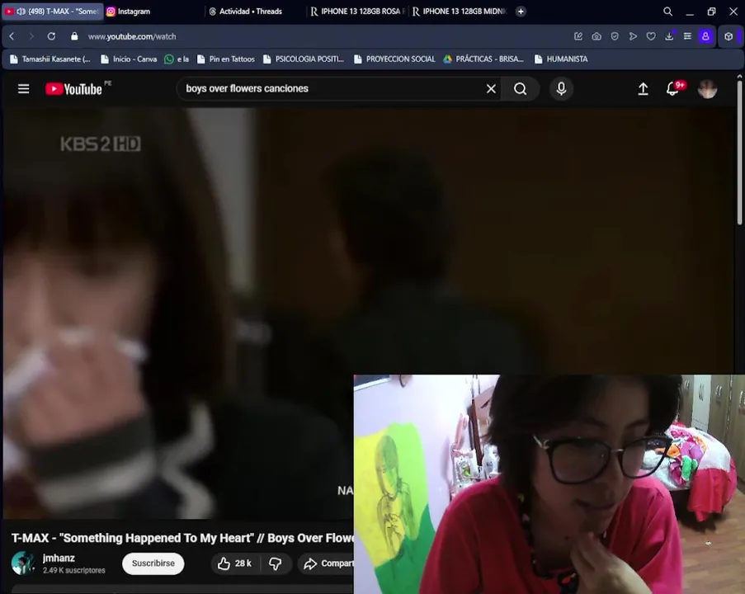Run search with the magnifier button
745x594 pixels.
coord(521,89)
